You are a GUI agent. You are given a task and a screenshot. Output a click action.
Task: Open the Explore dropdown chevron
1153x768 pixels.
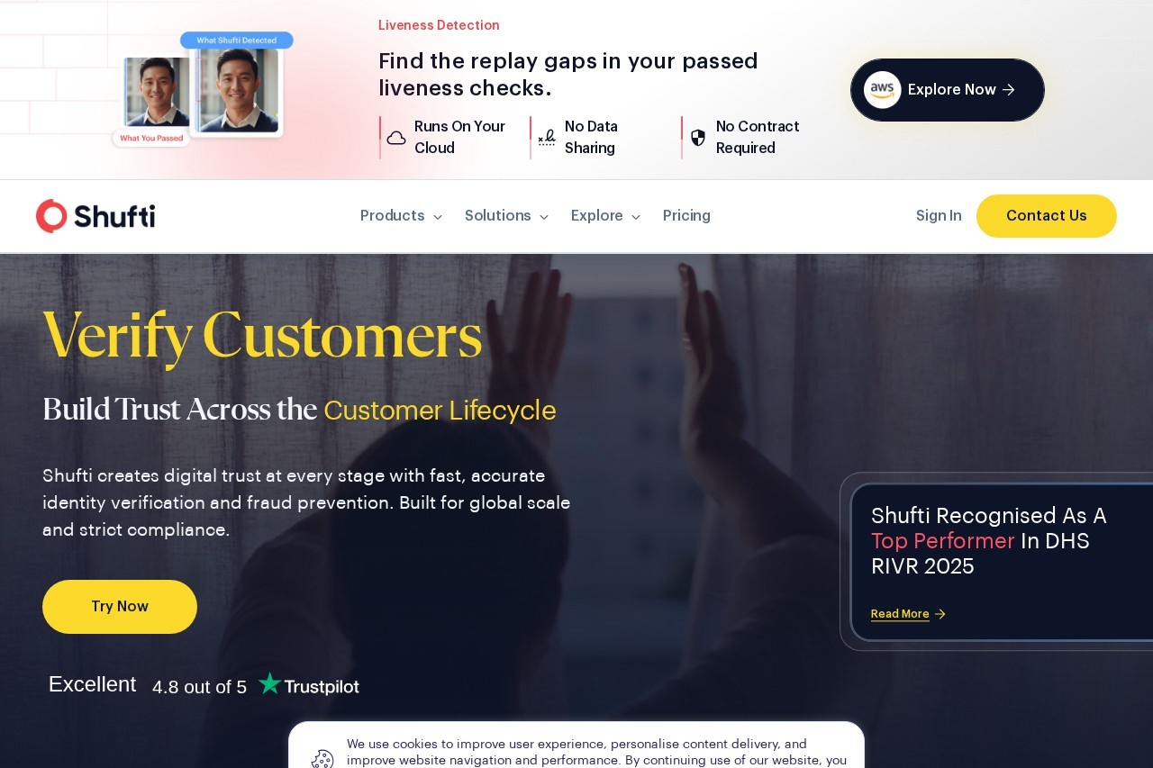point(636,217)
